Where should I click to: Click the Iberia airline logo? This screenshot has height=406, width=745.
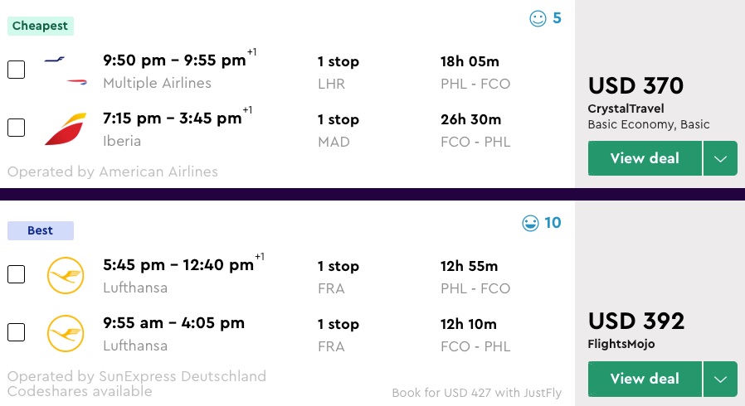point(66,128)
